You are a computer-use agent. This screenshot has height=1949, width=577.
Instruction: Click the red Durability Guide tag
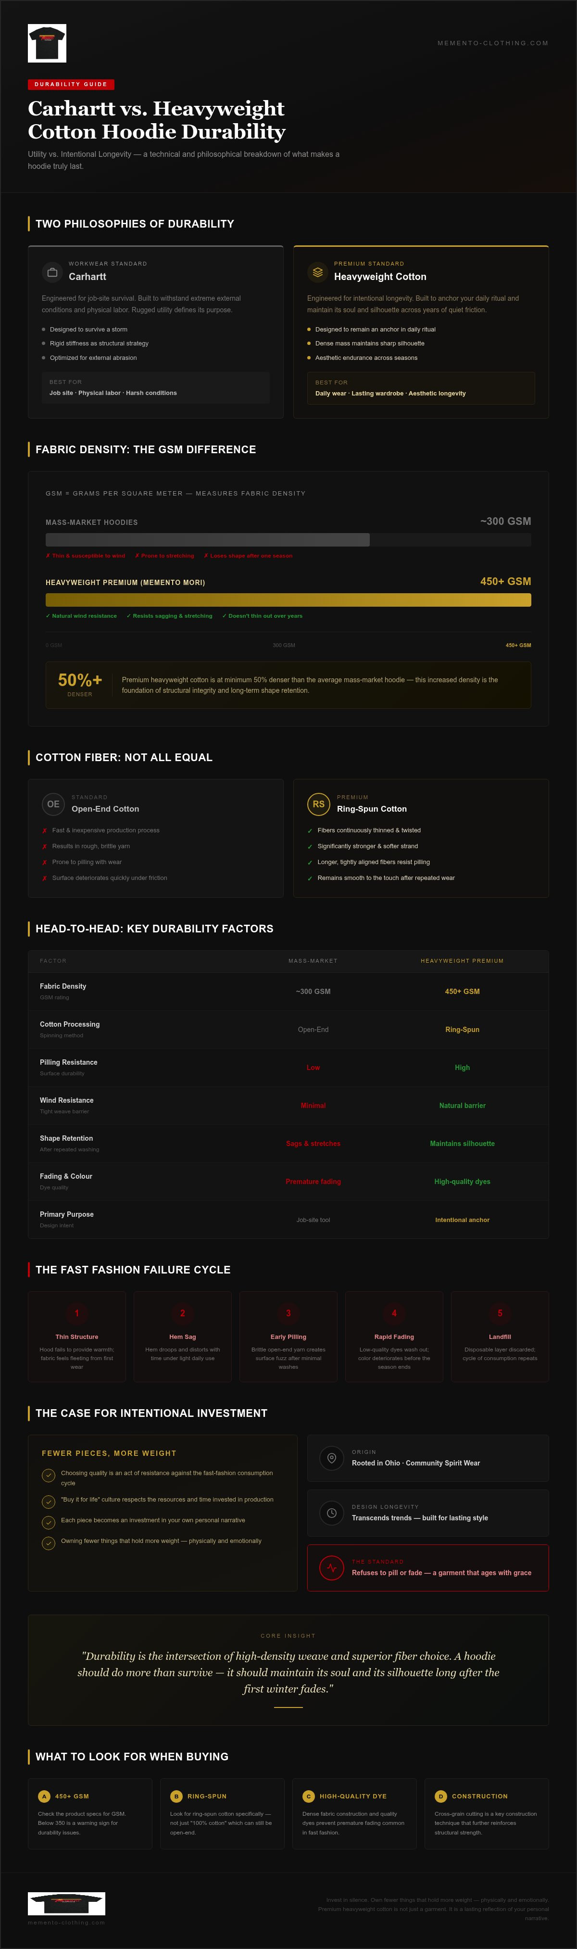click(71, 84)
